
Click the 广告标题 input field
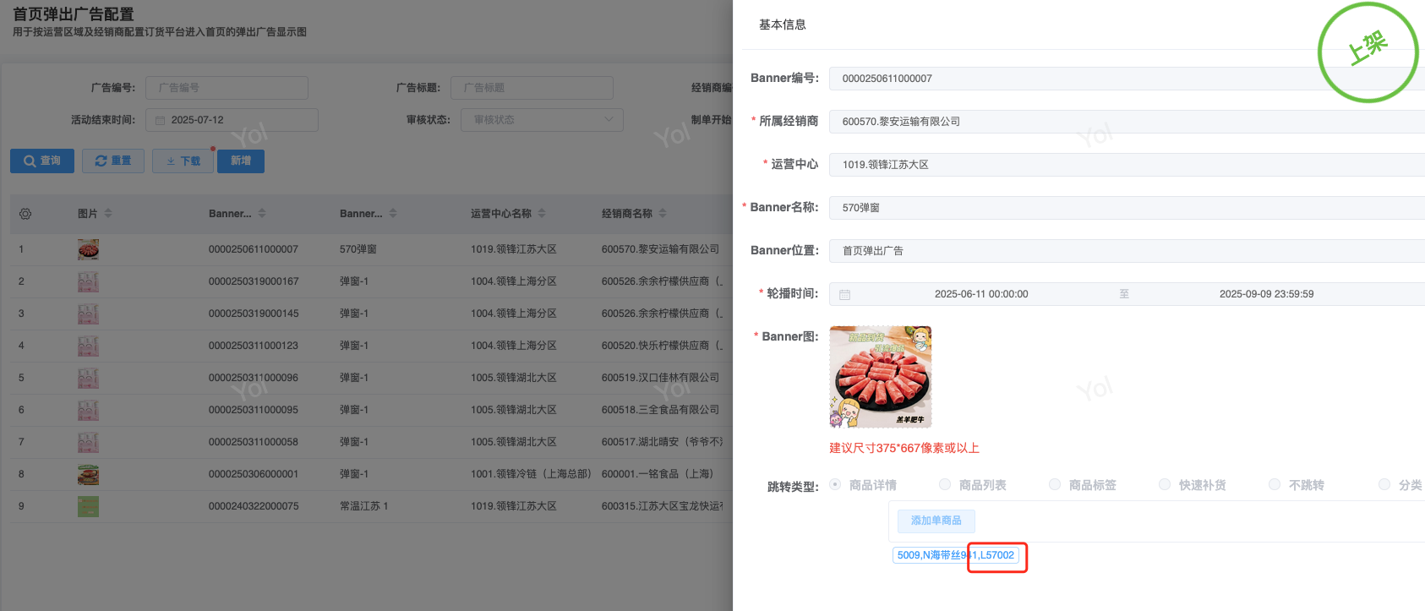point(532,88)
